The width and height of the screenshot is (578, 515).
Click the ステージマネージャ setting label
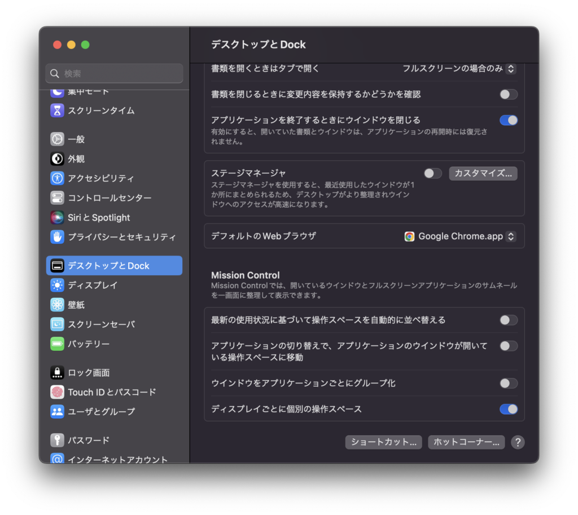(x=248, y=173)
